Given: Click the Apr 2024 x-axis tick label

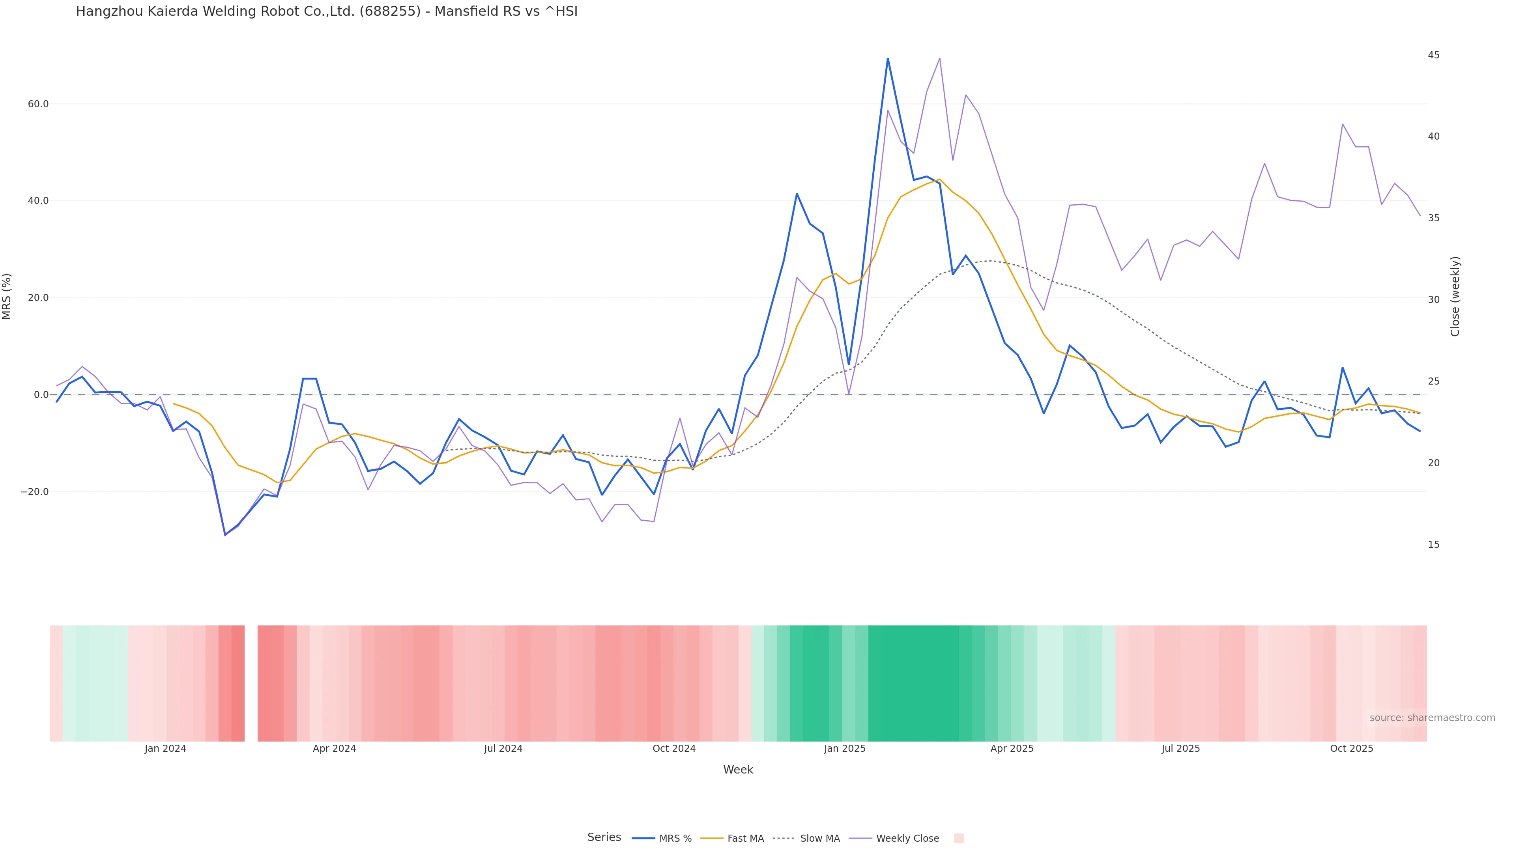Looking at the screenshot, I should click(x=334, y=749).
